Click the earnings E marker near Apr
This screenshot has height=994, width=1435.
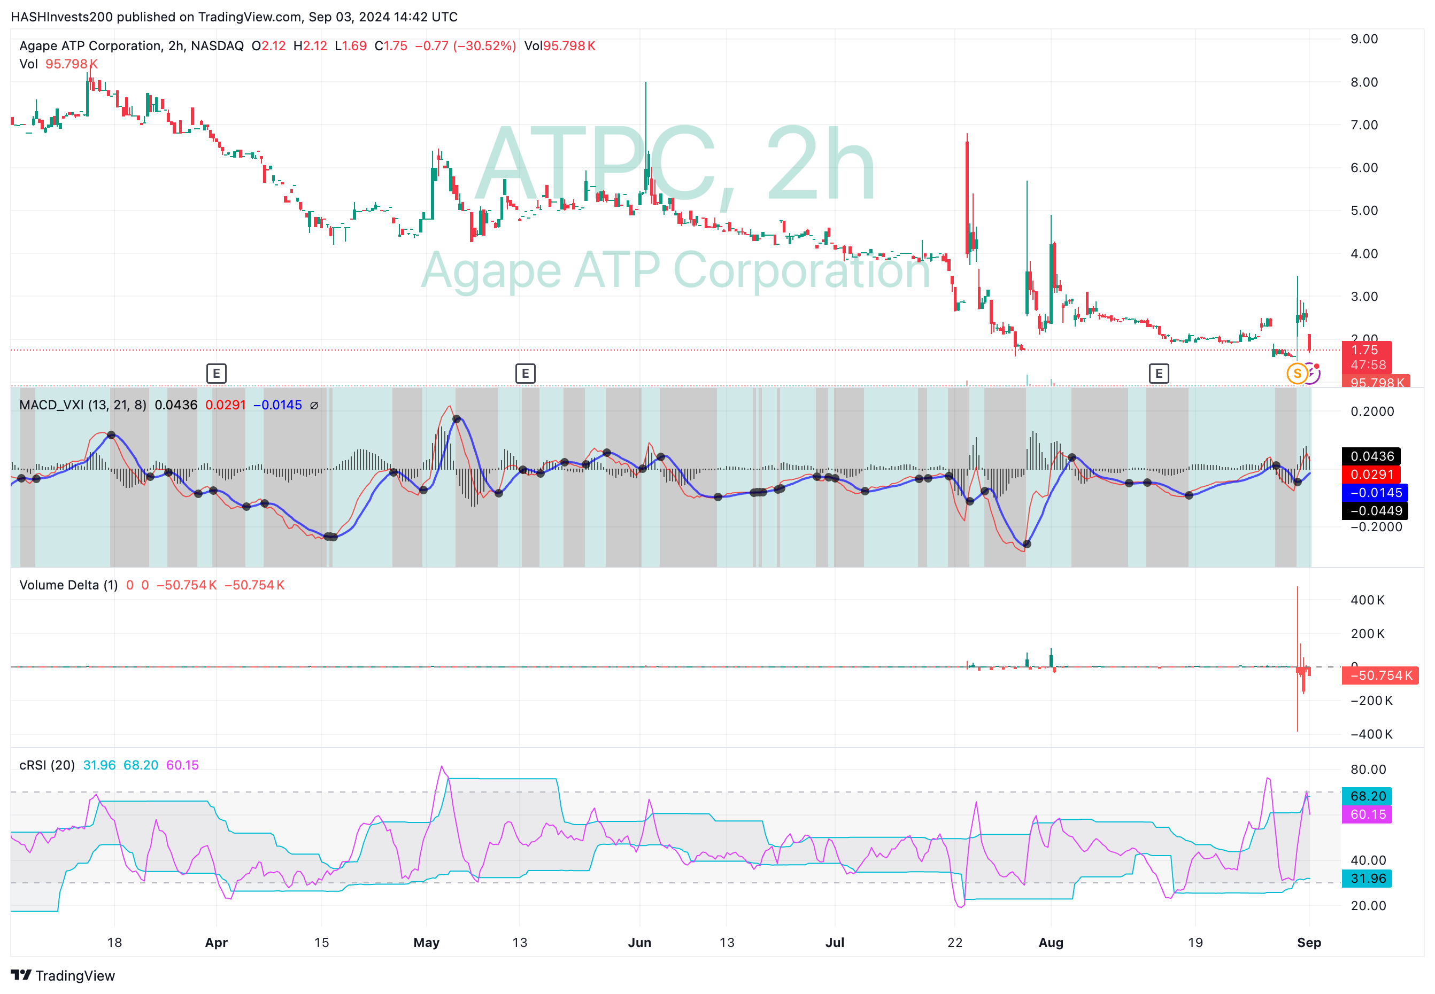216,374
